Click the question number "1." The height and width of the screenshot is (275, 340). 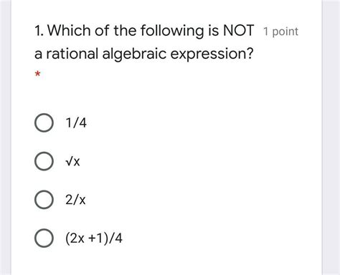[39, 31]
